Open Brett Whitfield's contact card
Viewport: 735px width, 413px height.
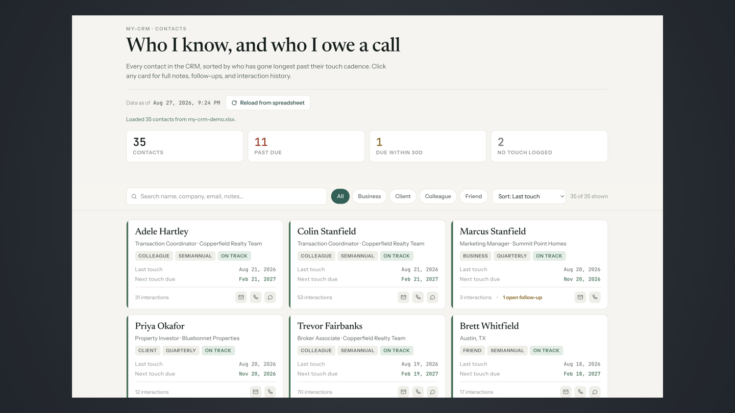coord(529,356)
